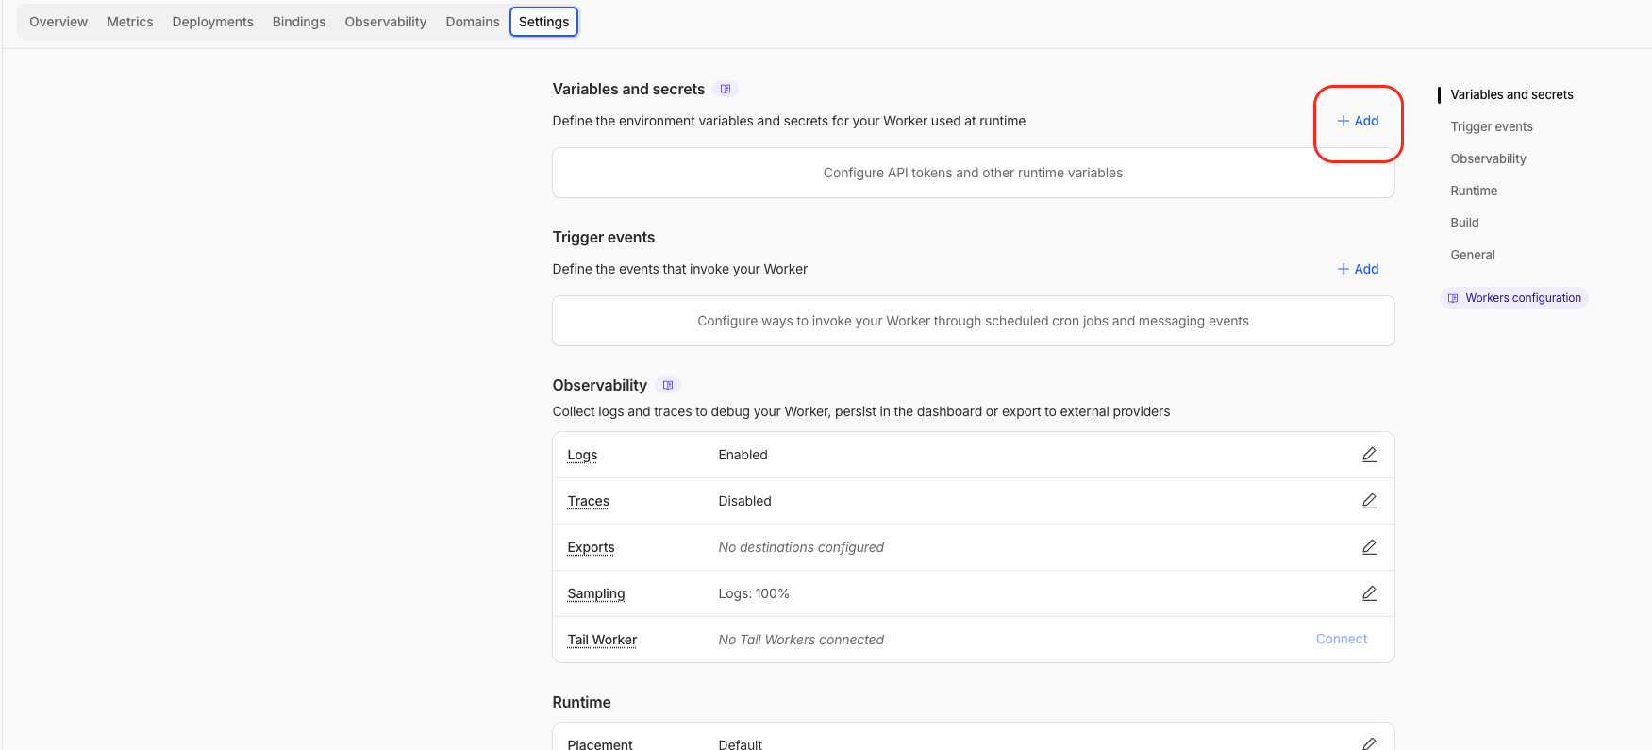Click the Sampling row label
The image size is (1652, 750).
(596, 593)
